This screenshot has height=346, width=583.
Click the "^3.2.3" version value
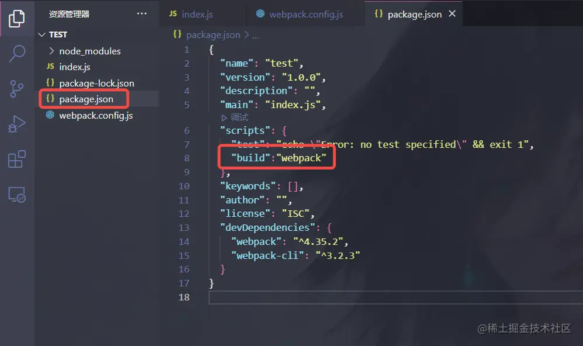click(338, 255)
